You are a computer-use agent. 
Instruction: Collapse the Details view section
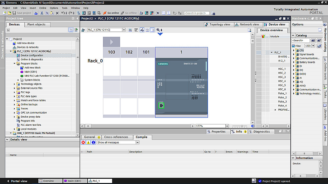click(7, 139)
